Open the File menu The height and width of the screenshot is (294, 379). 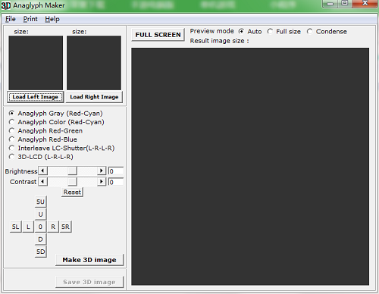click(x=11, y=19)
